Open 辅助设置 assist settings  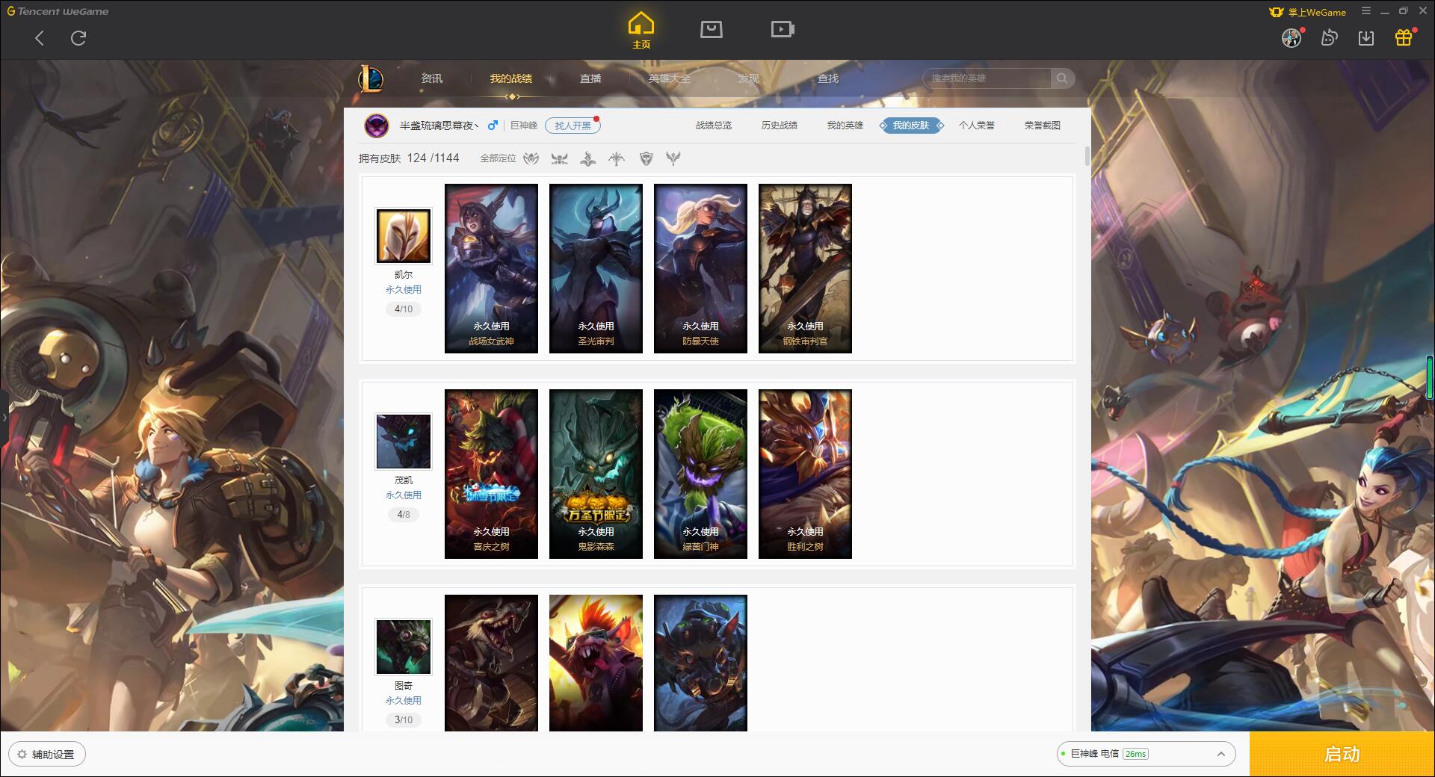point(47,754)
